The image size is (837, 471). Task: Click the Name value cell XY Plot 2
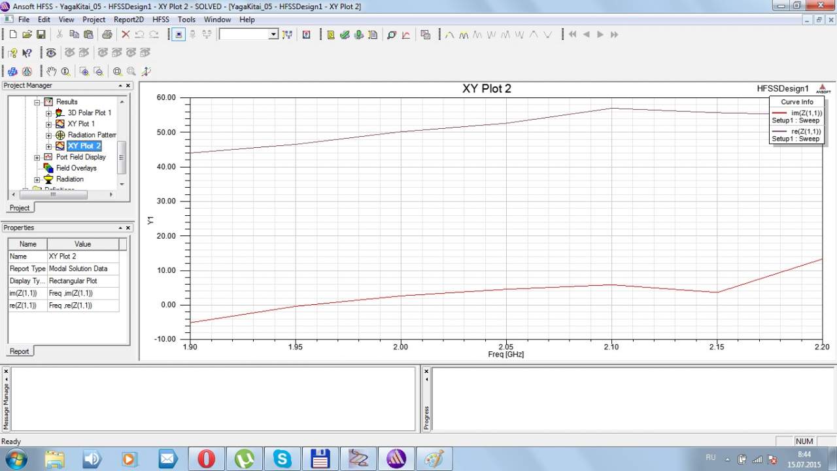82,256
